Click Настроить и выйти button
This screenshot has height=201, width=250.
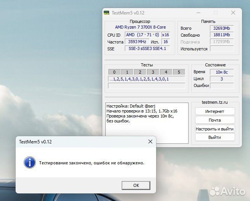[215, 129]
